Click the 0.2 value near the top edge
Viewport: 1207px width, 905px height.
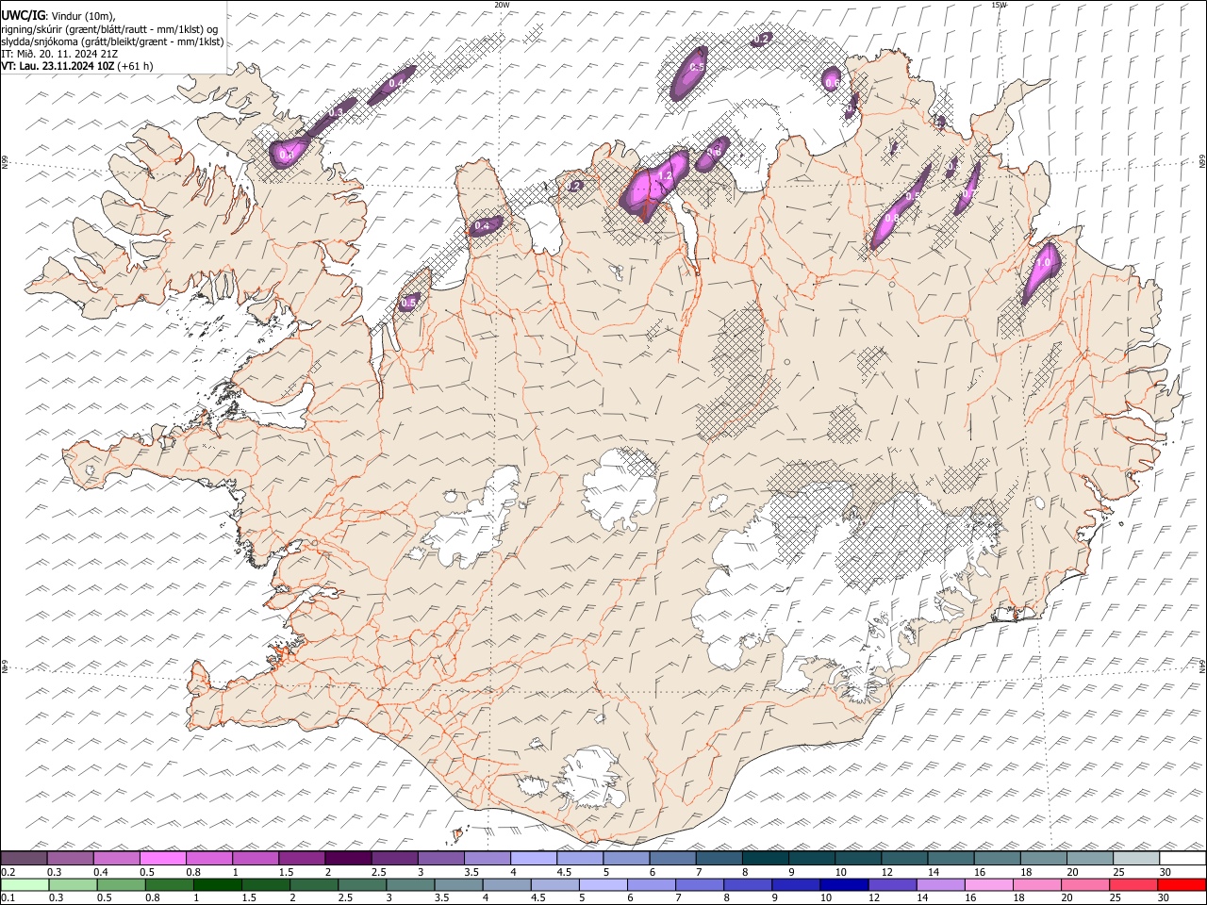[763, 39]
